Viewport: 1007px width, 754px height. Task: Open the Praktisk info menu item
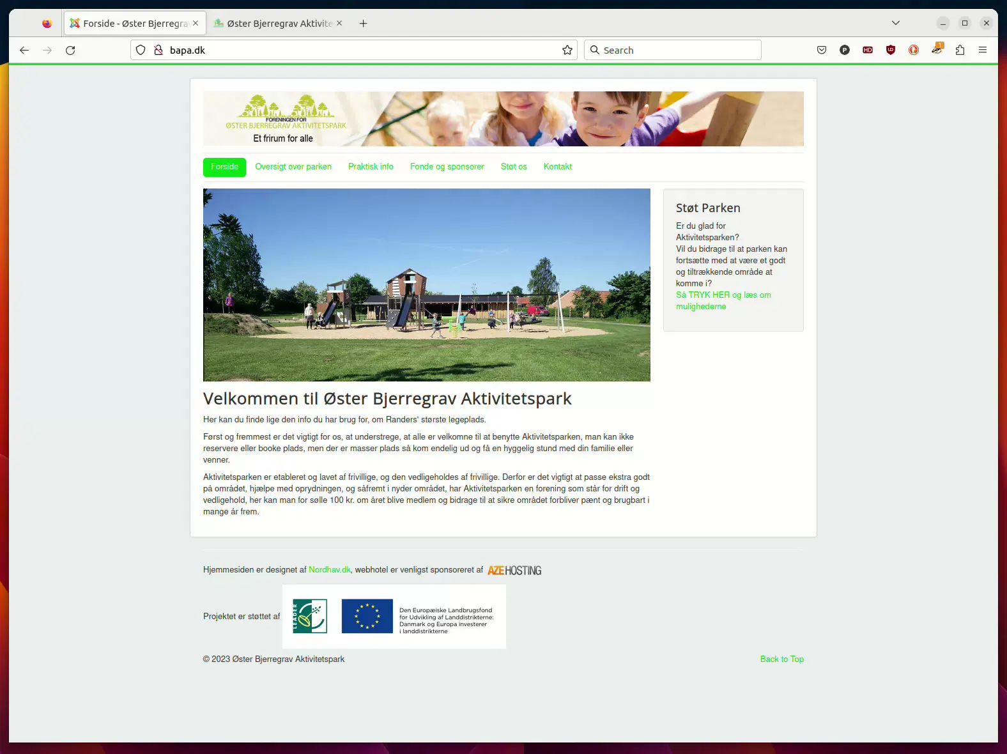click(371, 167)
